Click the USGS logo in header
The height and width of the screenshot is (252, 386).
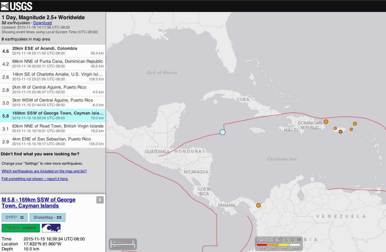click(x=17, y=6)
